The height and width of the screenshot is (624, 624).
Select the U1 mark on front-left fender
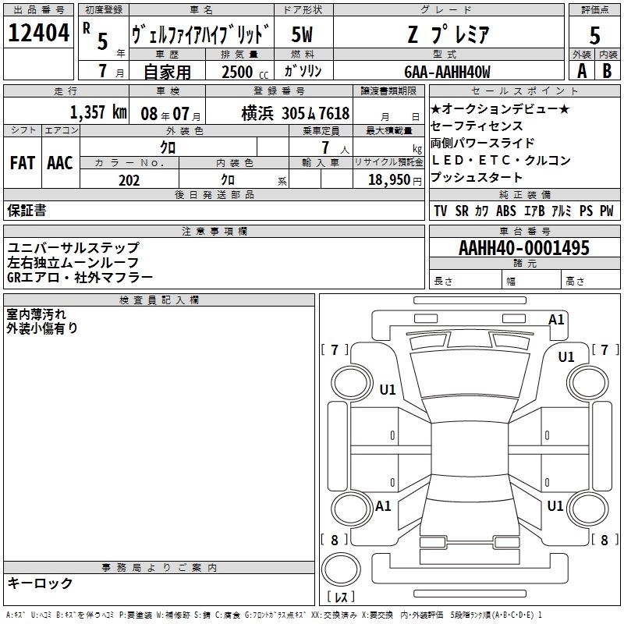tap(388, 389)
